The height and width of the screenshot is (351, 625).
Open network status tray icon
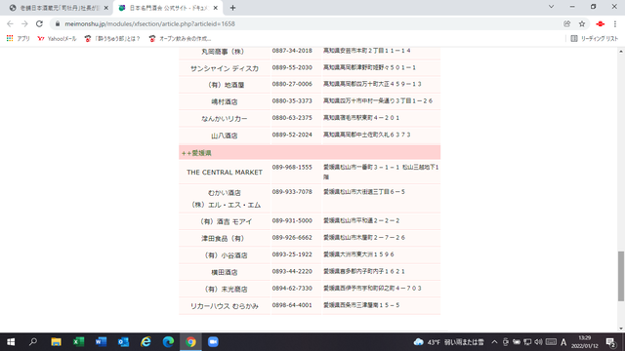(x=527, y=342)
